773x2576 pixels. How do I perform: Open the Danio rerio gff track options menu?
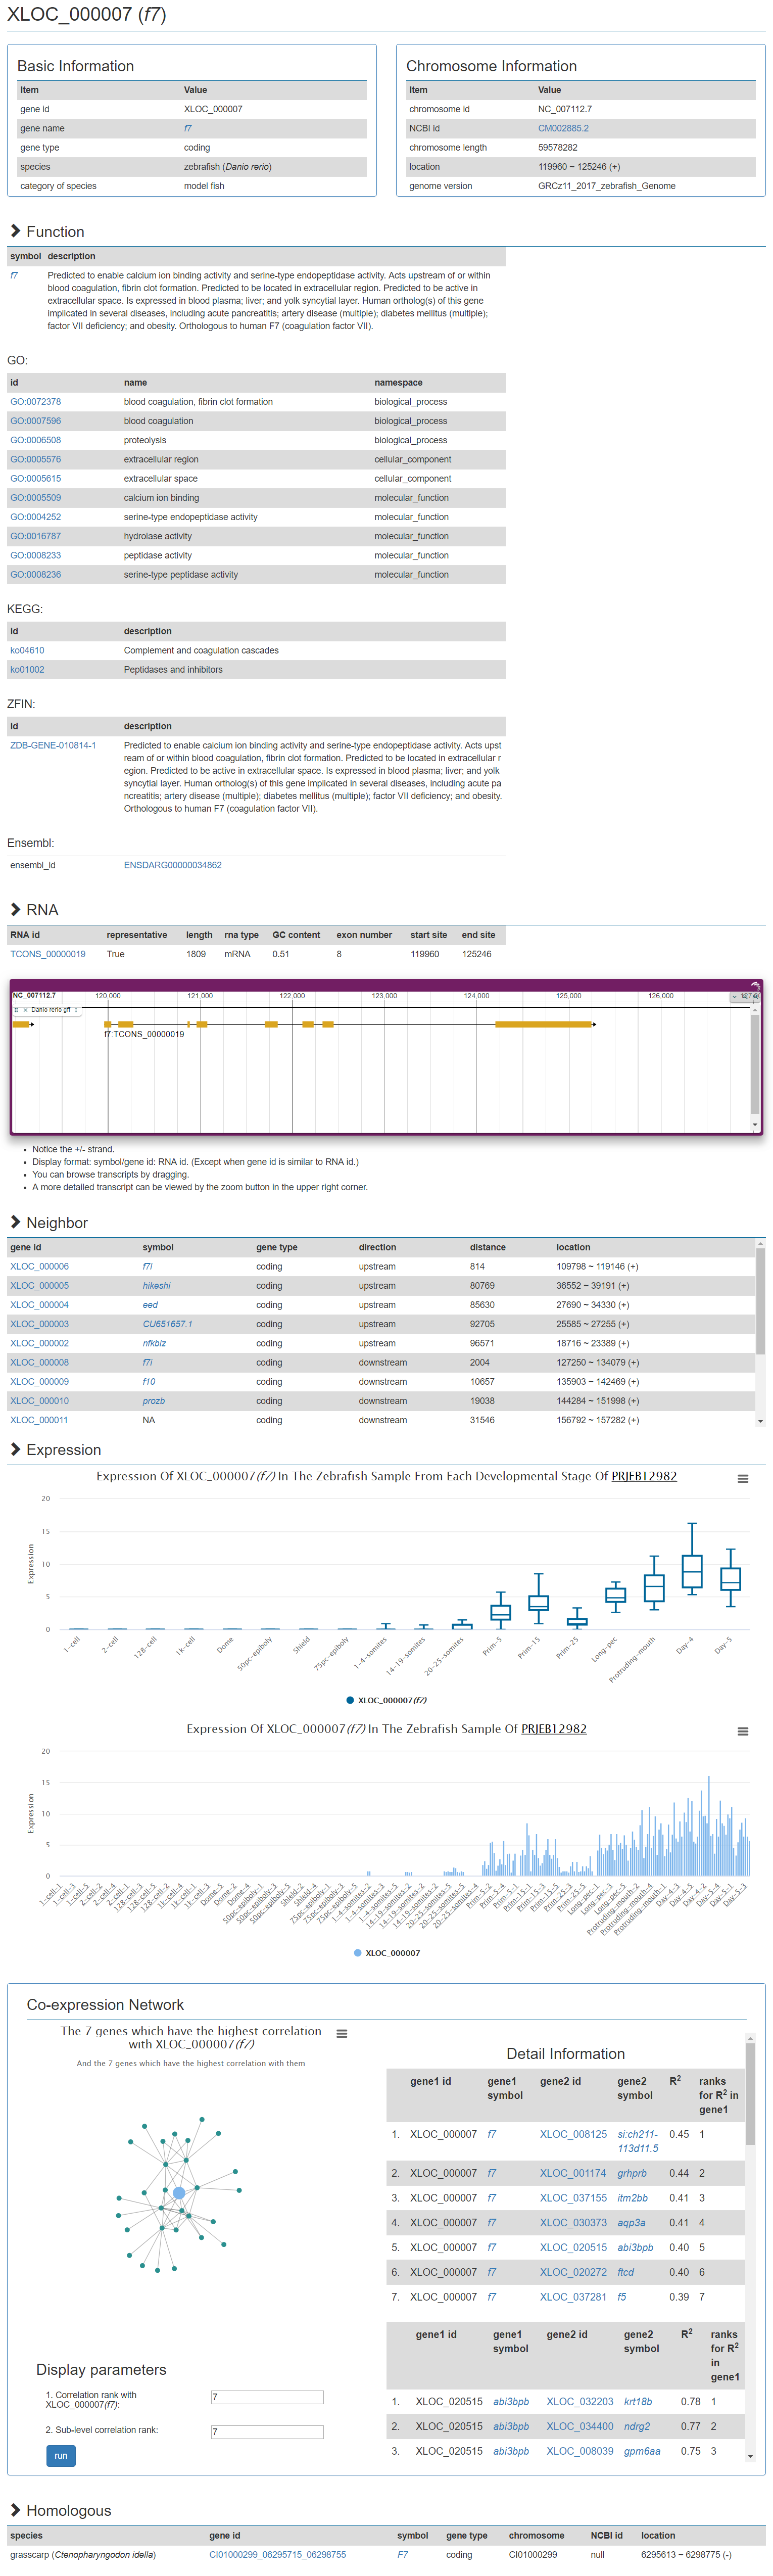pos(76,1010)
